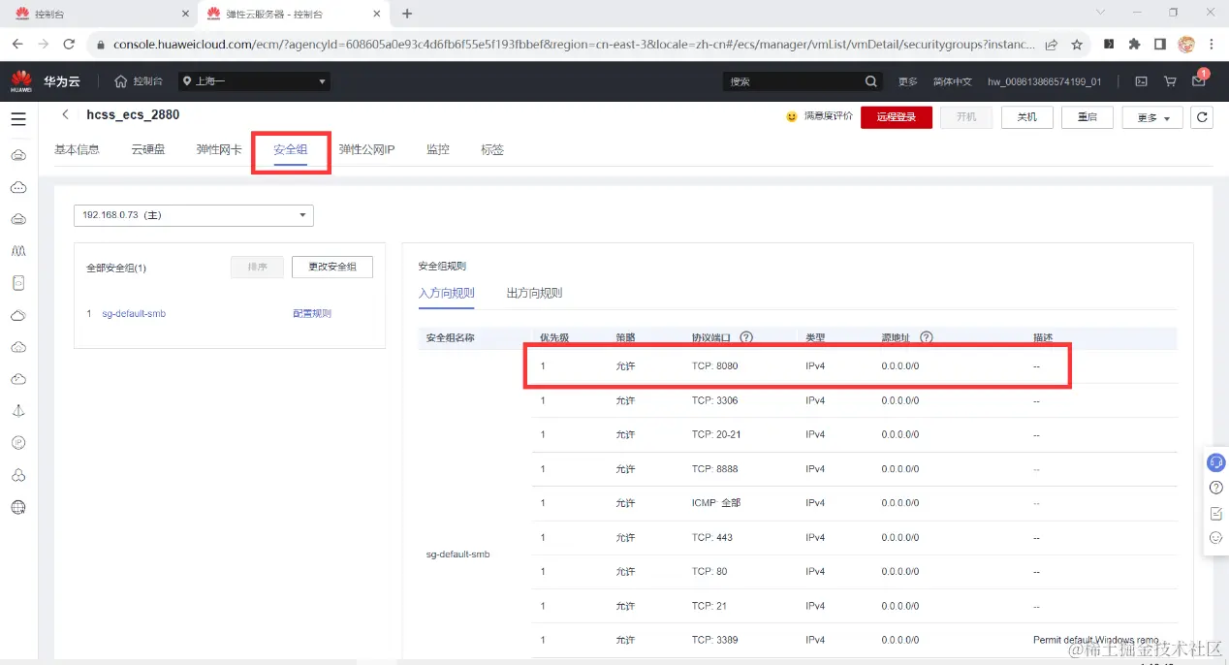The width and height of the screenshot is (1229, 665).
Task: Bookmark the page with the star icon
Action: [1077, 45]
